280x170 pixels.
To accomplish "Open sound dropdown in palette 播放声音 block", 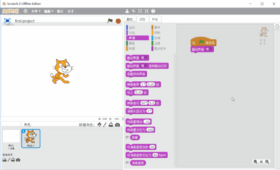I will (x=144, y=58).
